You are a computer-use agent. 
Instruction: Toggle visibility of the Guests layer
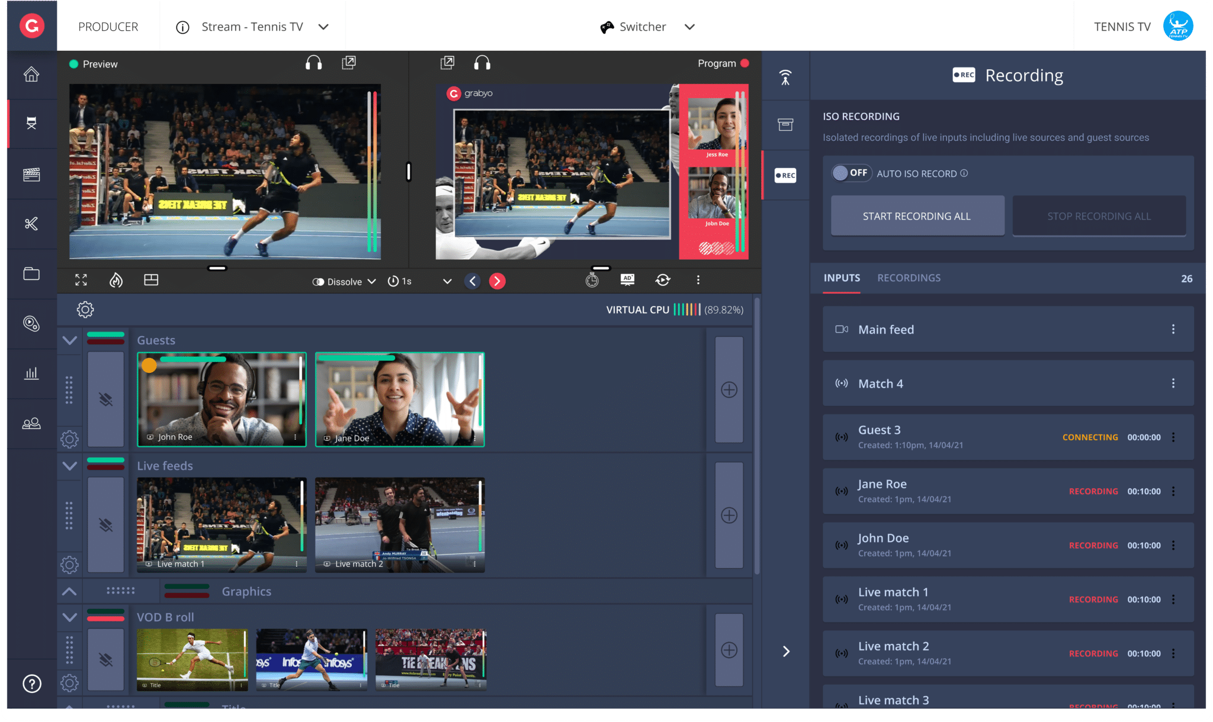tap(105, 399)
